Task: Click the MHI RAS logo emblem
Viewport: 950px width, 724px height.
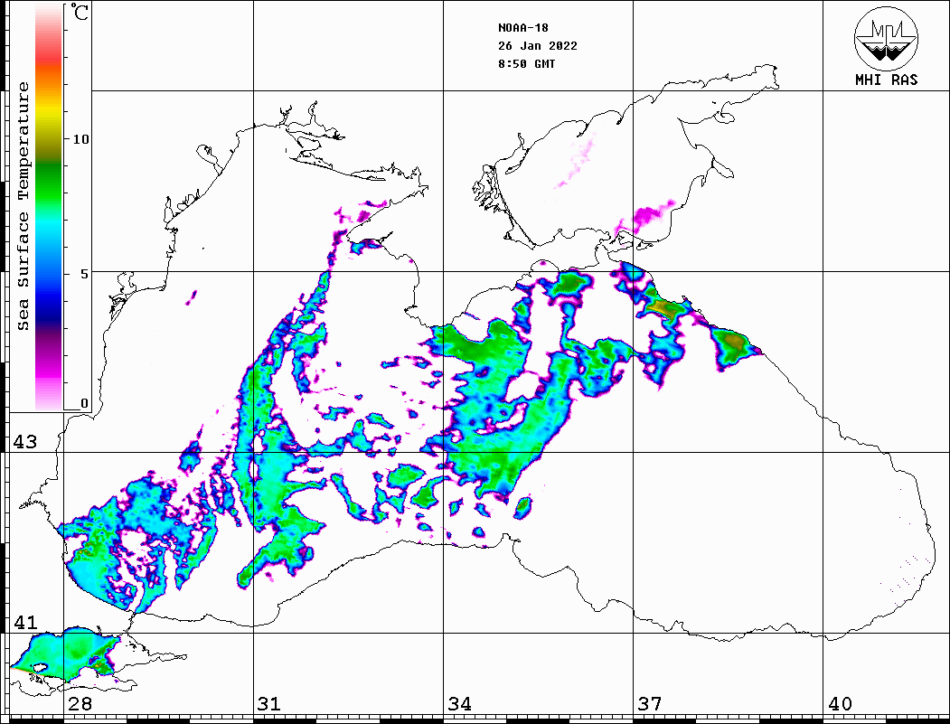Action: click(x=886, y=38)
